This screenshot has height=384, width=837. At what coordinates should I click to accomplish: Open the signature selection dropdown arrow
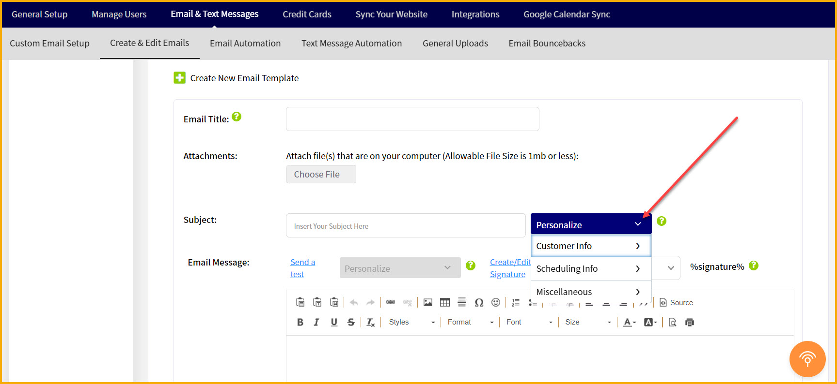671,268
